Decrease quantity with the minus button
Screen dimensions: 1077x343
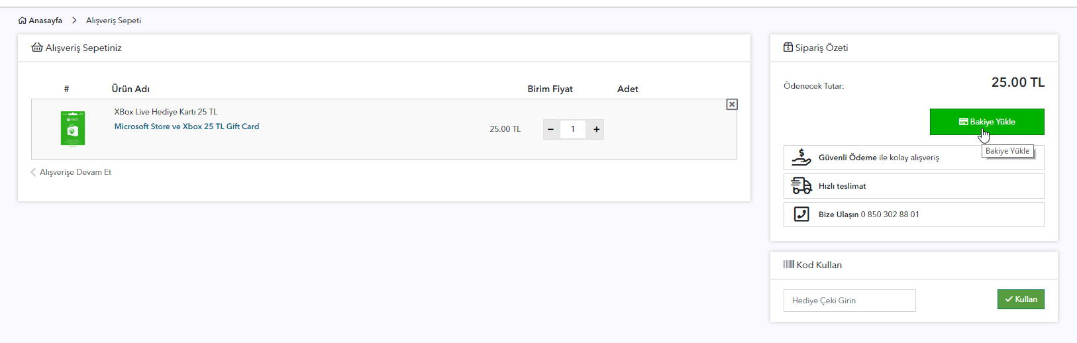pos(551,129)
